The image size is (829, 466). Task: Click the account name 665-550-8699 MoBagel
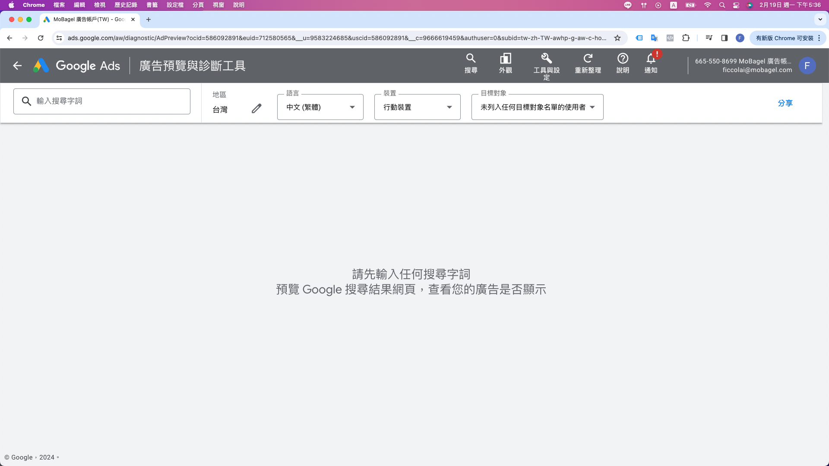(743, 61)
